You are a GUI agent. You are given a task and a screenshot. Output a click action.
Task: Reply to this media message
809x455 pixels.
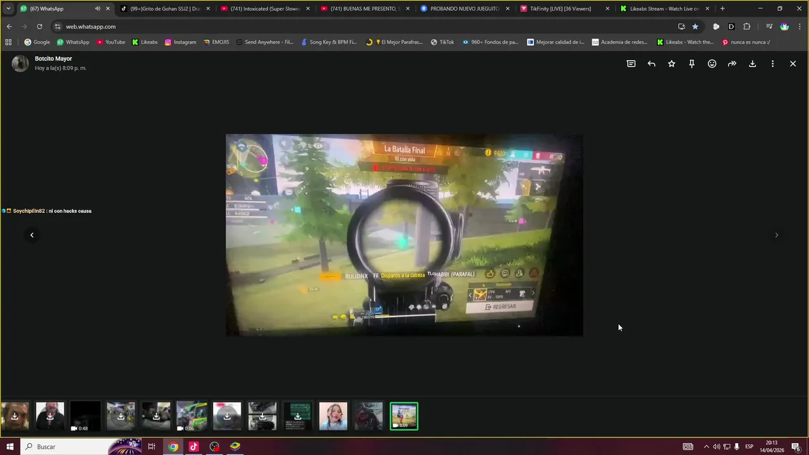coord(651,64)
